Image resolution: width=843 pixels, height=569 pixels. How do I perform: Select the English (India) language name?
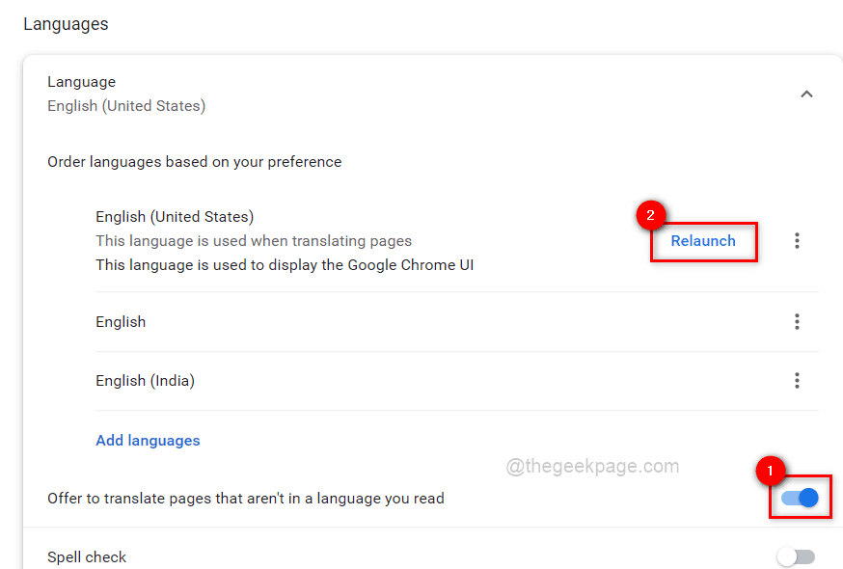145,381
